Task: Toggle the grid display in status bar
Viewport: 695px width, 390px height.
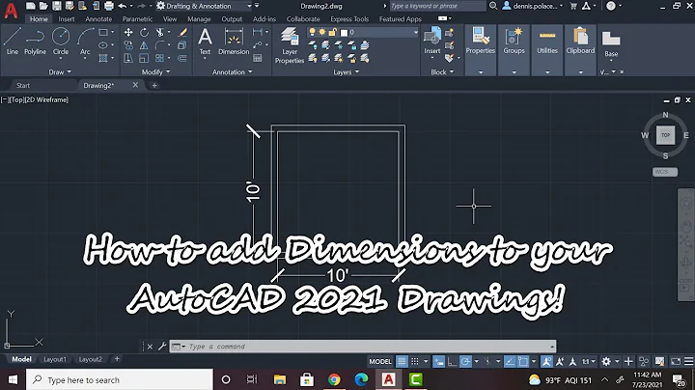Action: pyautogui.click(x=402, y=361)
